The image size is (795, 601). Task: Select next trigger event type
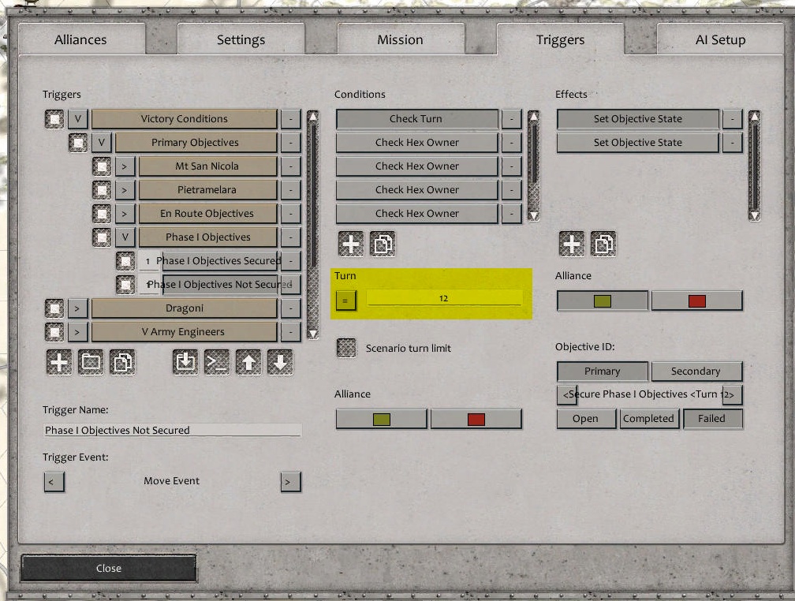pyautogui.click(x=290, y=482)
